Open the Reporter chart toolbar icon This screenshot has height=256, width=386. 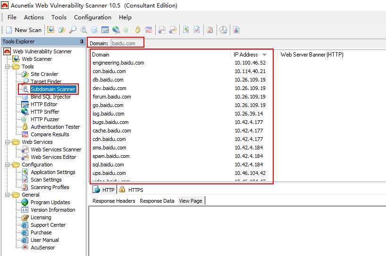(236, 30)
